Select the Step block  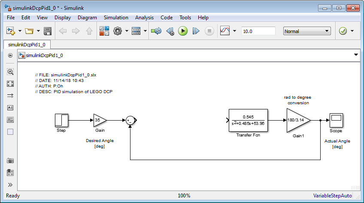61,120
